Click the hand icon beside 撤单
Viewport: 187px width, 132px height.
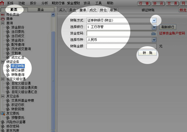(3, 19)
